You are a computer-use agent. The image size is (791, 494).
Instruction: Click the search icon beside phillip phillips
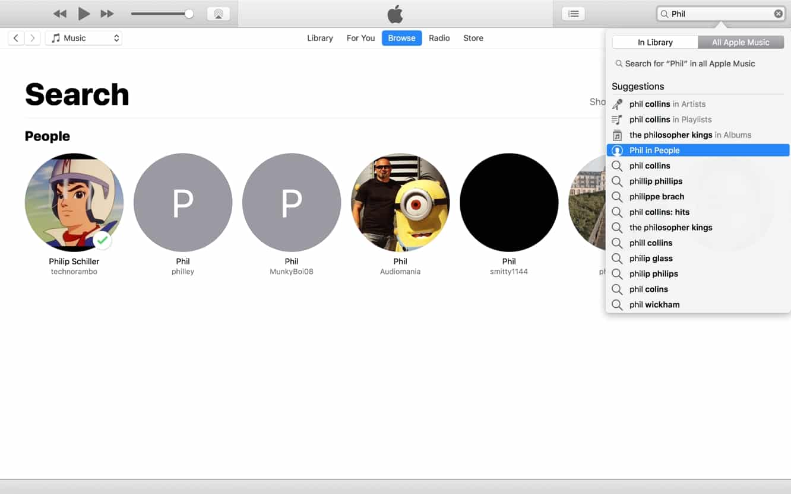[x=617, y=181]
